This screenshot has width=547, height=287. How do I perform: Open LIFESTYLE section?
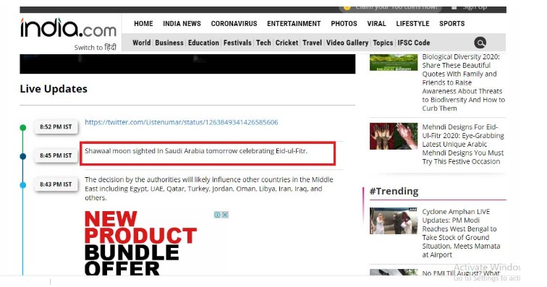click(412, 24)
